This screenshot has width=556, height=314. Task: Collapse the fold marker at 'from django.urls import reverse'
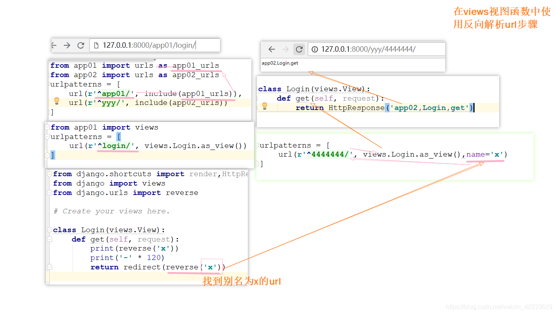point(49,193)
